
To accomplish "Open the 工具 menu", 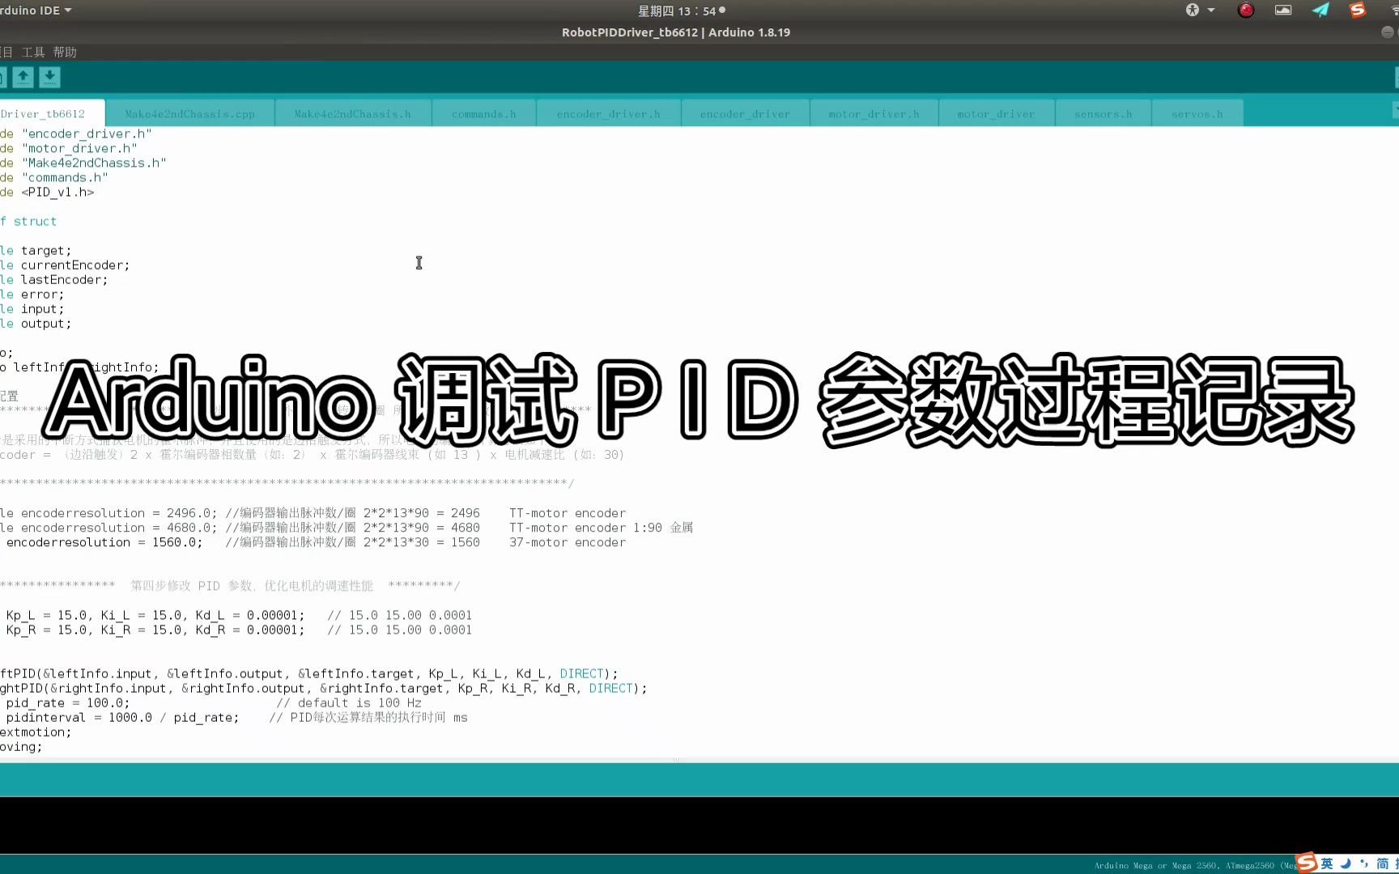I will [x=33, y=51].
